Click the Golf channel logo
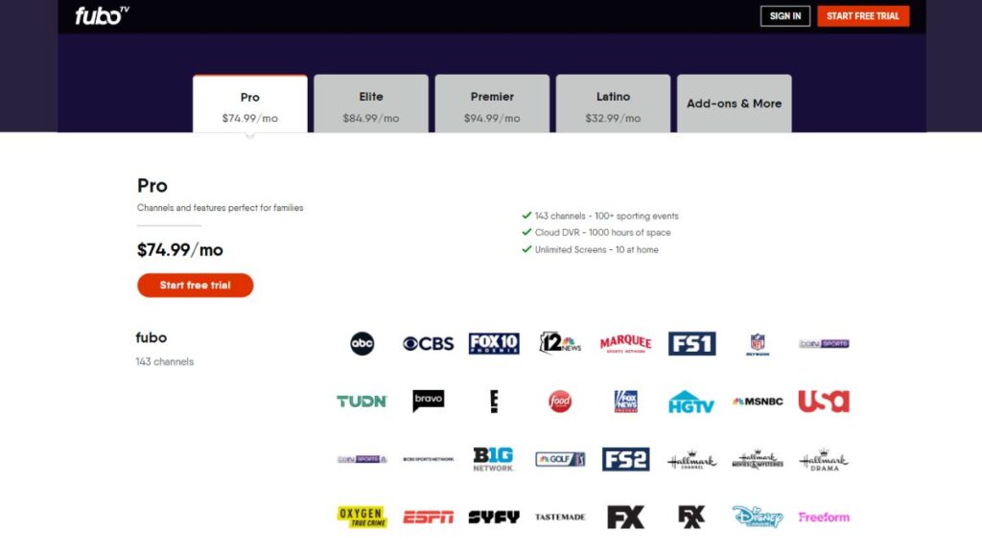 pos(560,459)
